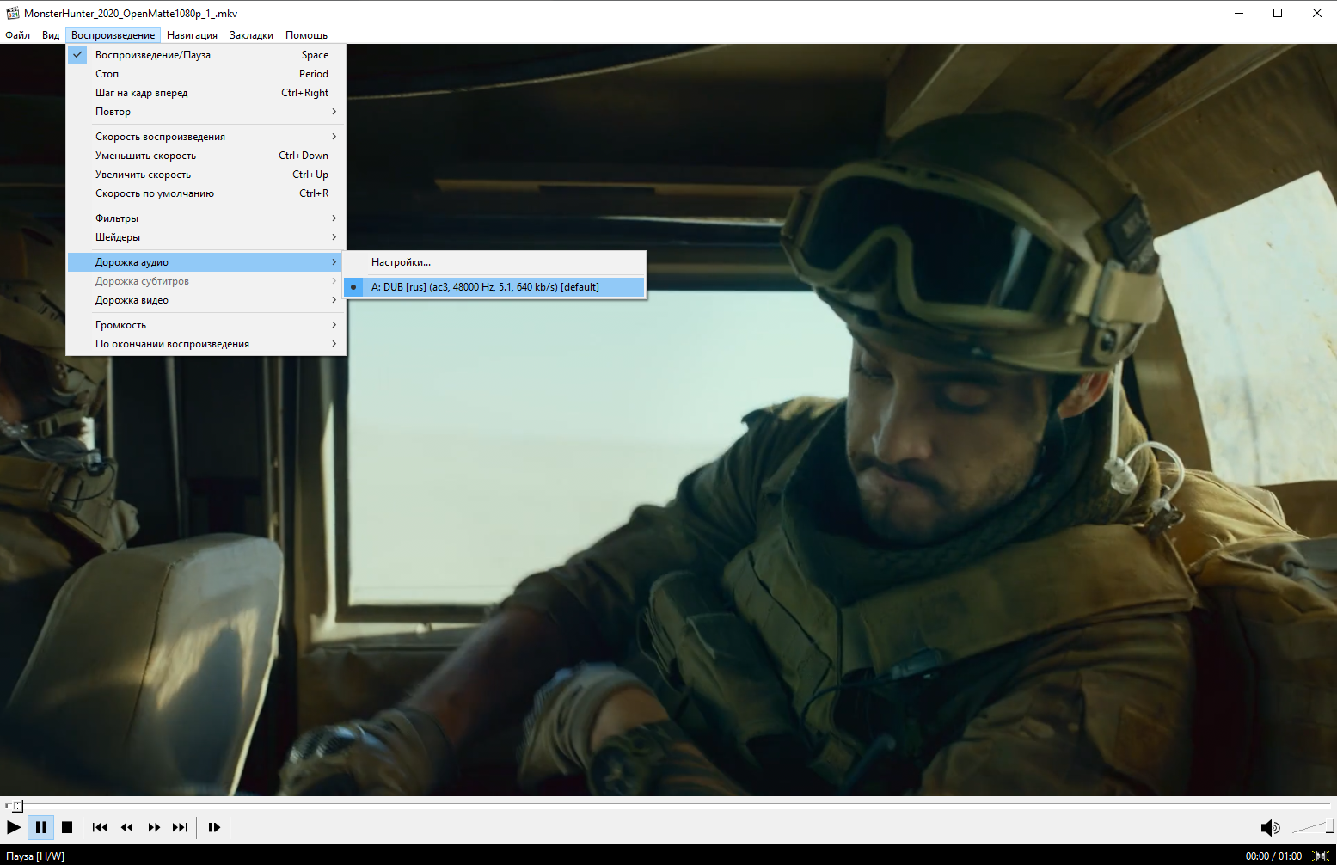Expand the Громкость submenu

pos(206,324)
